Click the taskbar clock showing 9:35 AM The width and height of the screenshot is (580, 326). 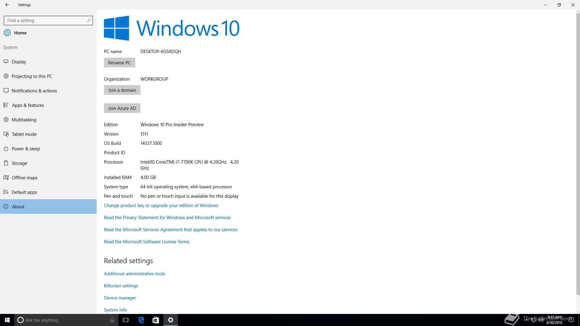pyautogui.click(x=554, y=320)
